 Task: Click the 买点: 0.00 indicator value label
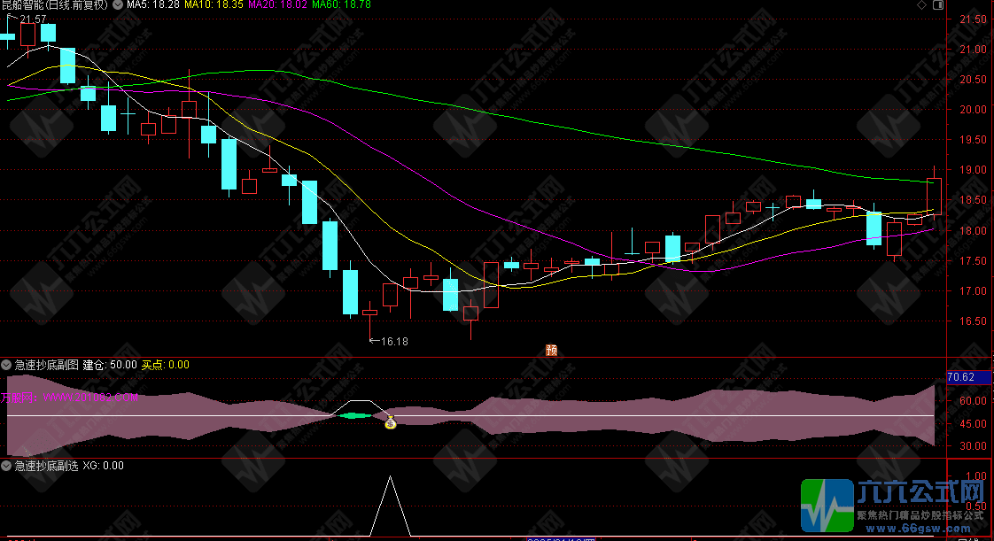(x=166, y=364)
